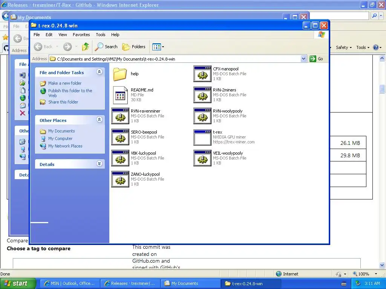The height and width of the screenshot is (289, 386).
Task: Open the Edit menu
Action: coord(49,35)
